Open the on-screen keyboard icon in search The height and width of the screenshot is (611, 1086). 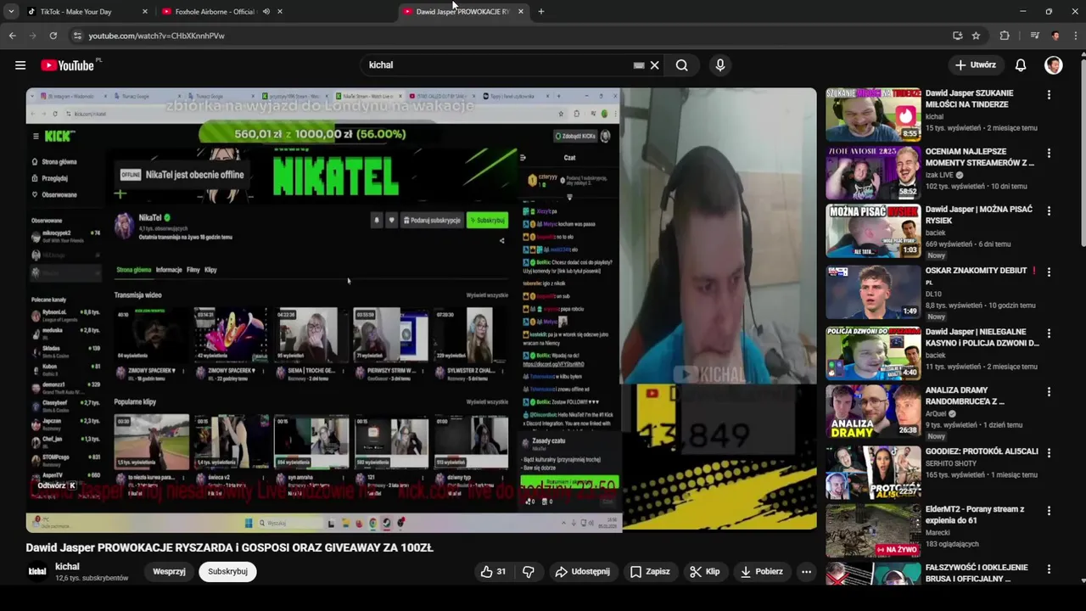[639, 65]
